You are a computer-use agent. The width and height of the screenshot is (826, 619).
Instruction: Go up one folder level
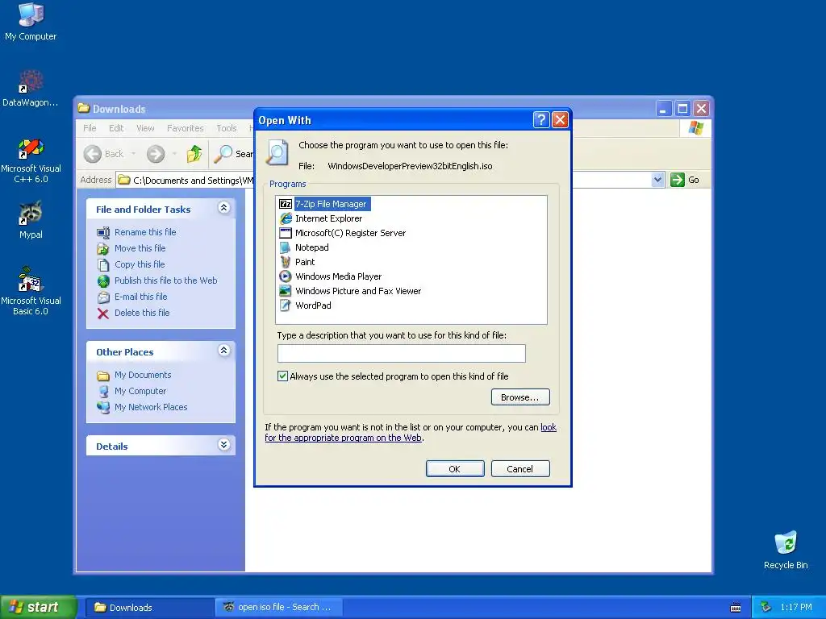click(194, 154)
